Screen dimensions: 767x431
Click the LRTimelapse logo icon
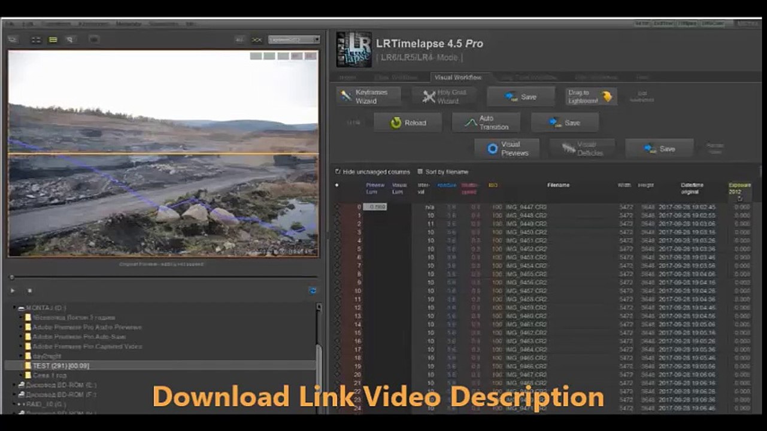(354, 49)
